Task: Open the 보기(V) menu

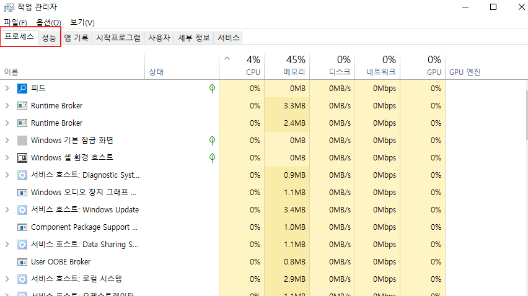Action: point(82,22)
